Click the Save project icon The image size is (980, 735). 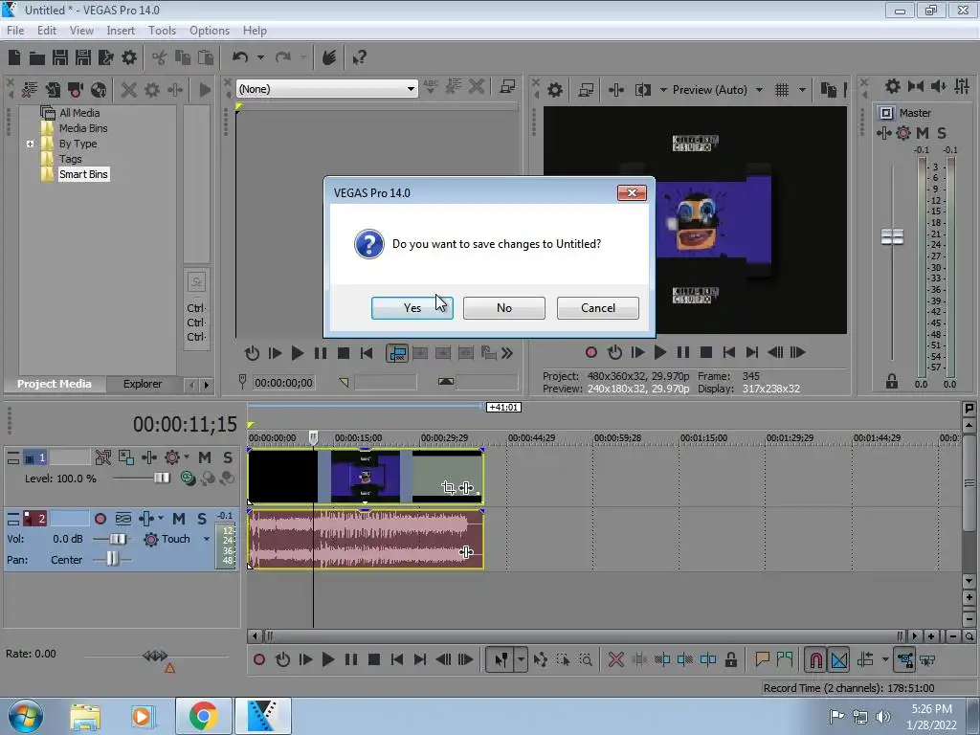(x=60, y=57)
